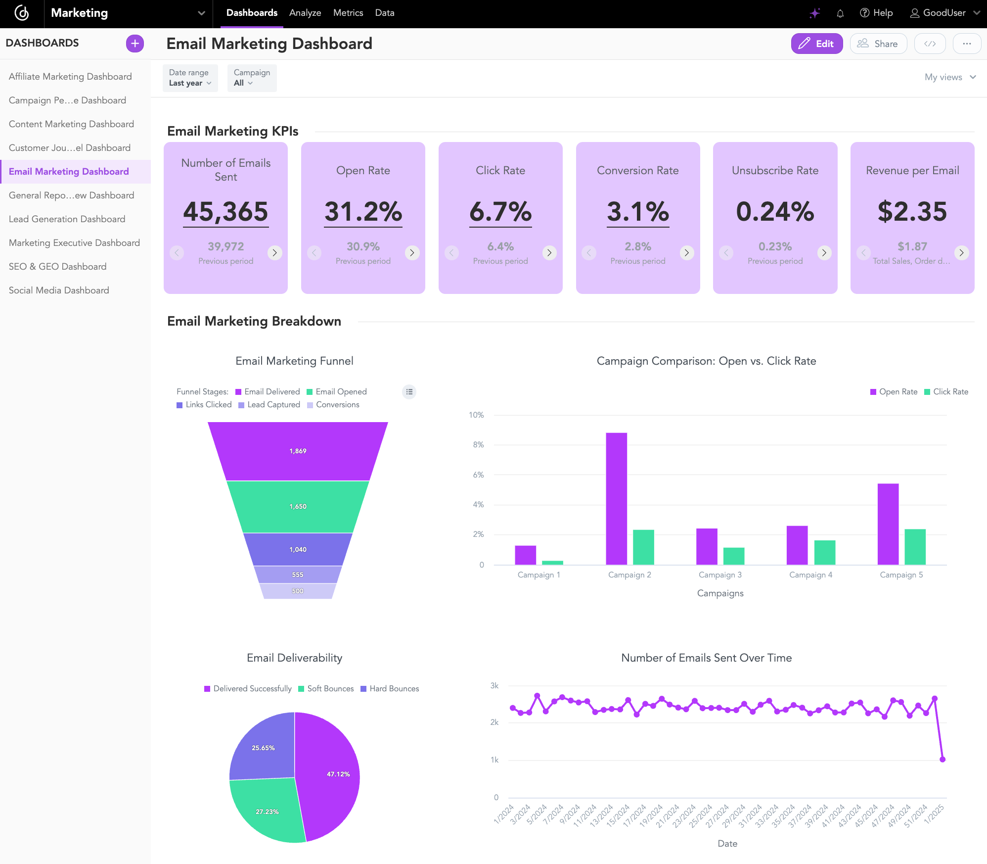
Task: Create a new dashboard with the plus icon
Action: tap(134, 43)
